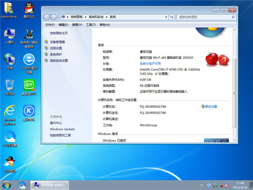Open the Windows Update link

pos(62,129)
